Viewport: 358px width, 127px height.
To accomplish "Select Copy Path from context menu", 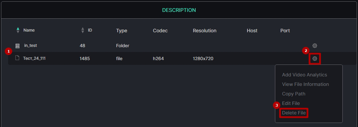I will 293,94.
